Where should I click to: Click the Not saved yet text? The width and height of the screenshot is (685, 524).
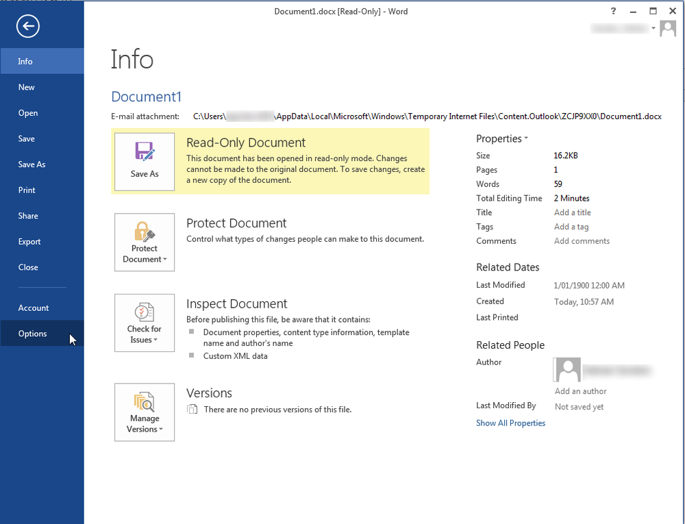[579, 407]
